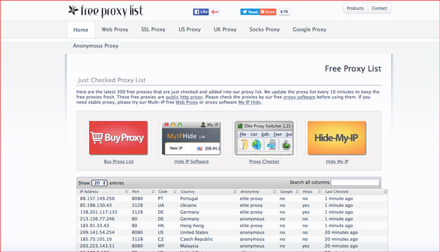Select IP address 138.201.117.135
440x252 pixels.
coord(98,212)
